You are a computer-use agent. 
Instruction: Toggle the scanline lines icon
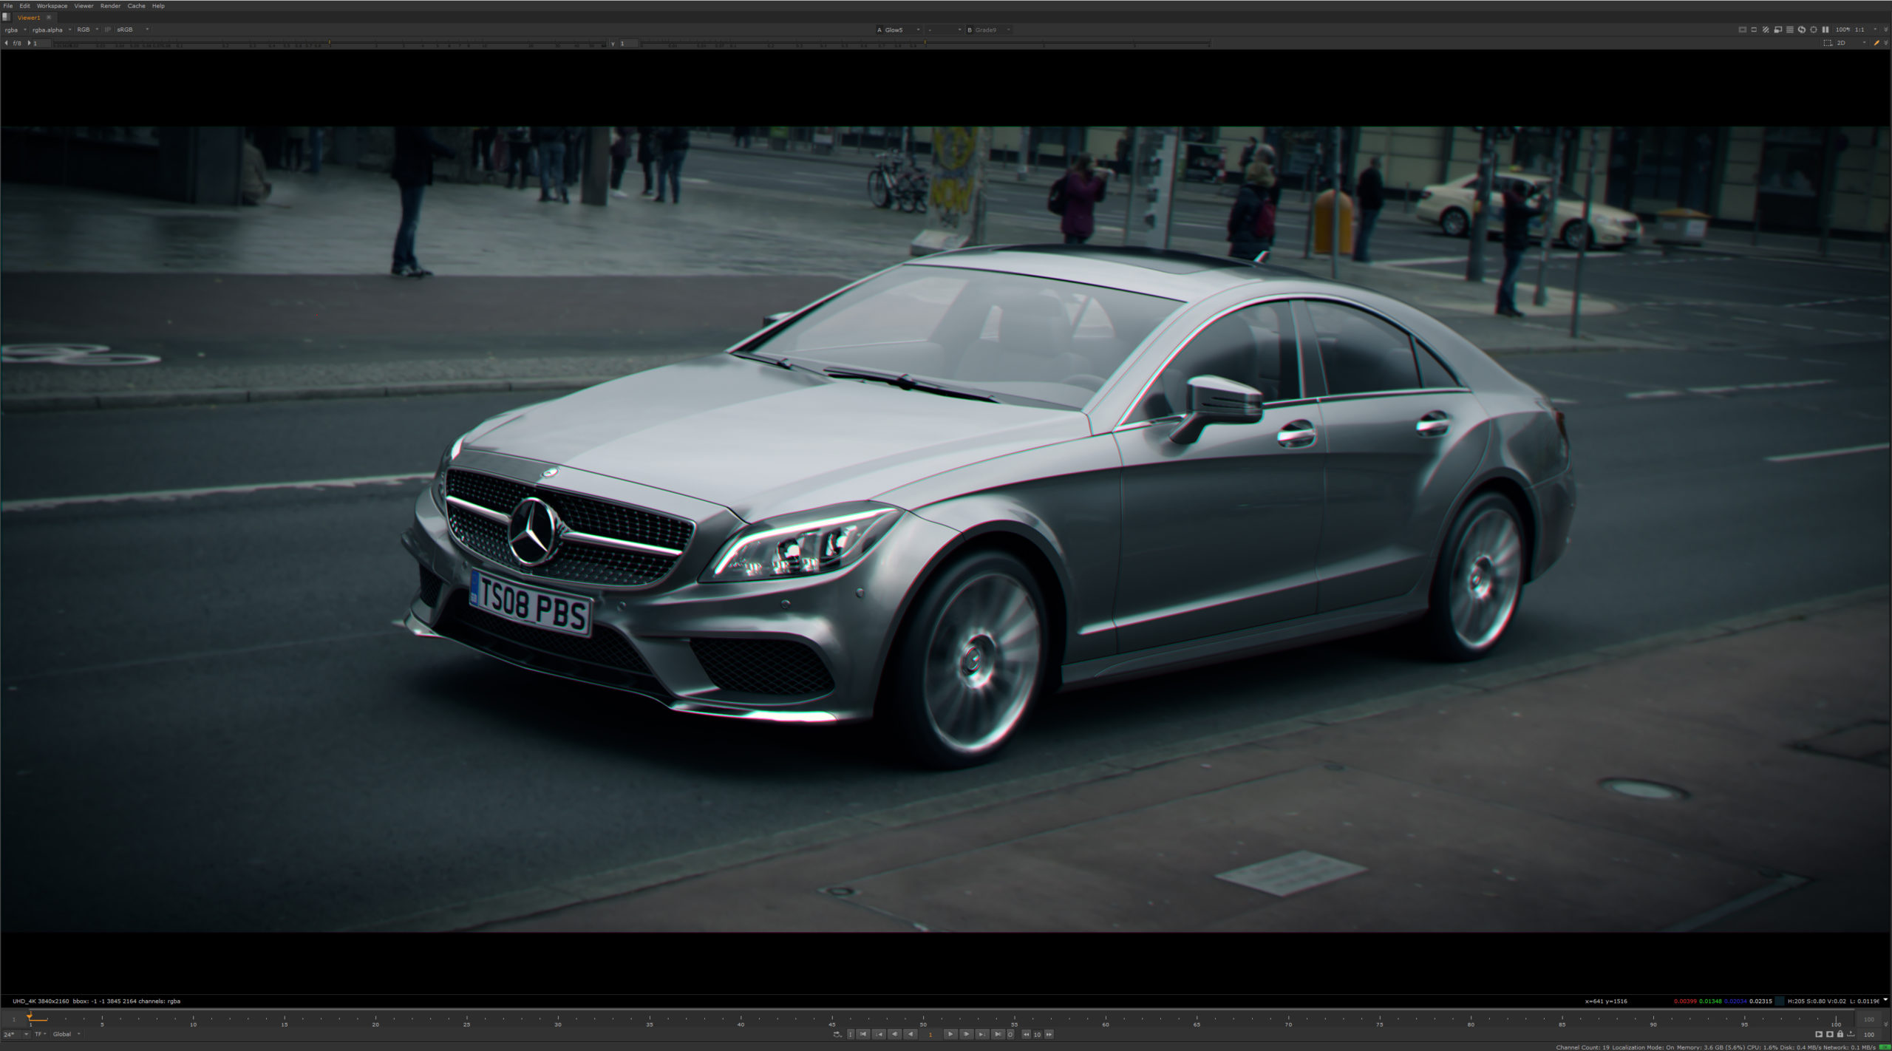coord(1789,30)
